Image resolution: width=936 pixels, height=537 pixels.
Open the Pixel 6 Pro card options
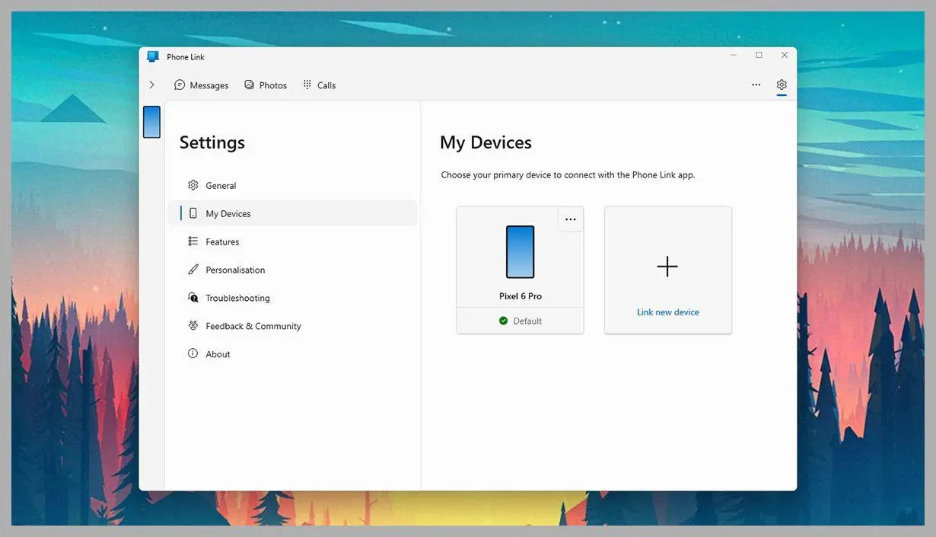[x=571, y=219]
